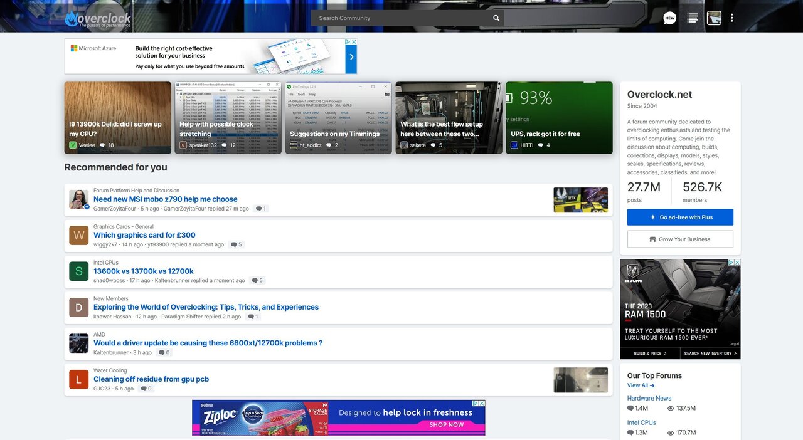Click the RTX thumbnail on the MSI mobo thread
The width and height of the screenshot is (803, 440).
[580, 198]
